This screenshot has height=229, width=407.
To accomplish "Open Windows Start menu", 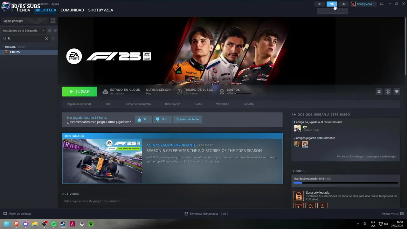I will [7, 224].
